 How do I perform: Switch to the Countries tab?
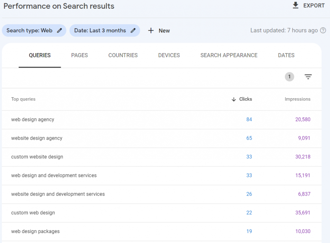123,55
